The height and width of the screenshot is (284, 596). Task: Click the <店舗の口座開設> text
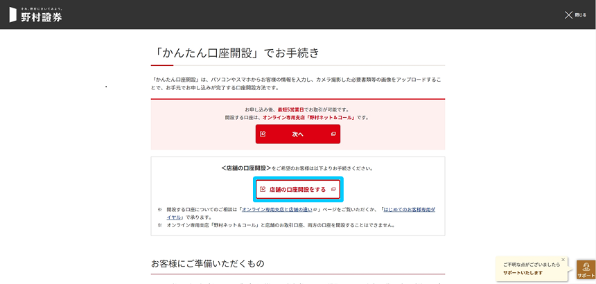pyautogui.click(x=246, y=168)
